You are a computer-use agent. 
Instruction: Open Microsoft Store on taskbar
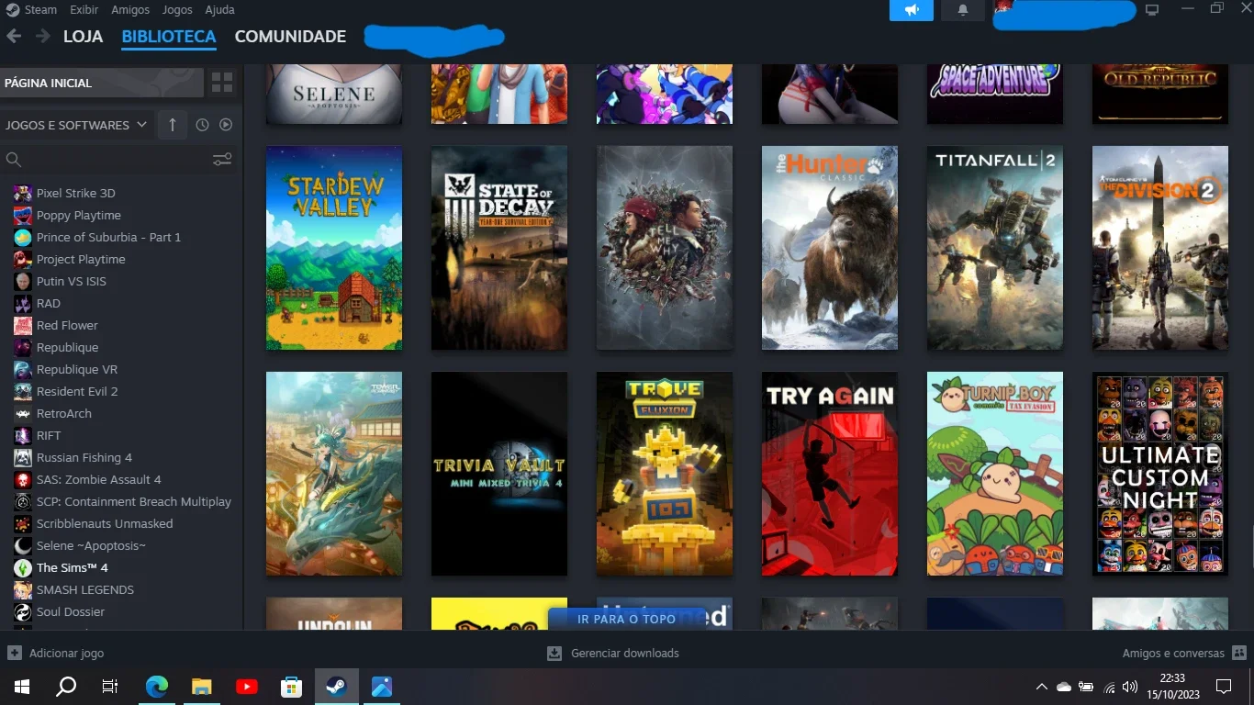coord(292,687)
